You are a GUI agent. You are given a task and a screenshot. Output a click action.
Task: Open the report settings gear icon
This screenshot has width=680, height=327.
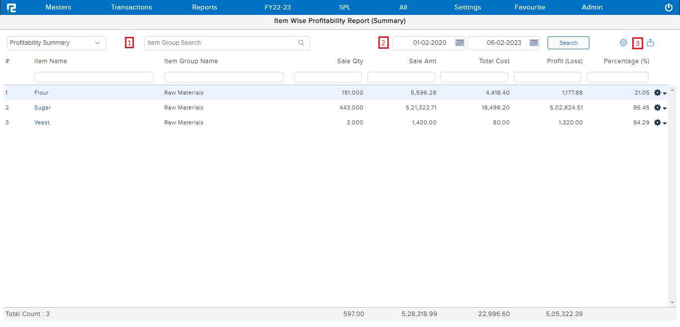[x=623, y=43]
